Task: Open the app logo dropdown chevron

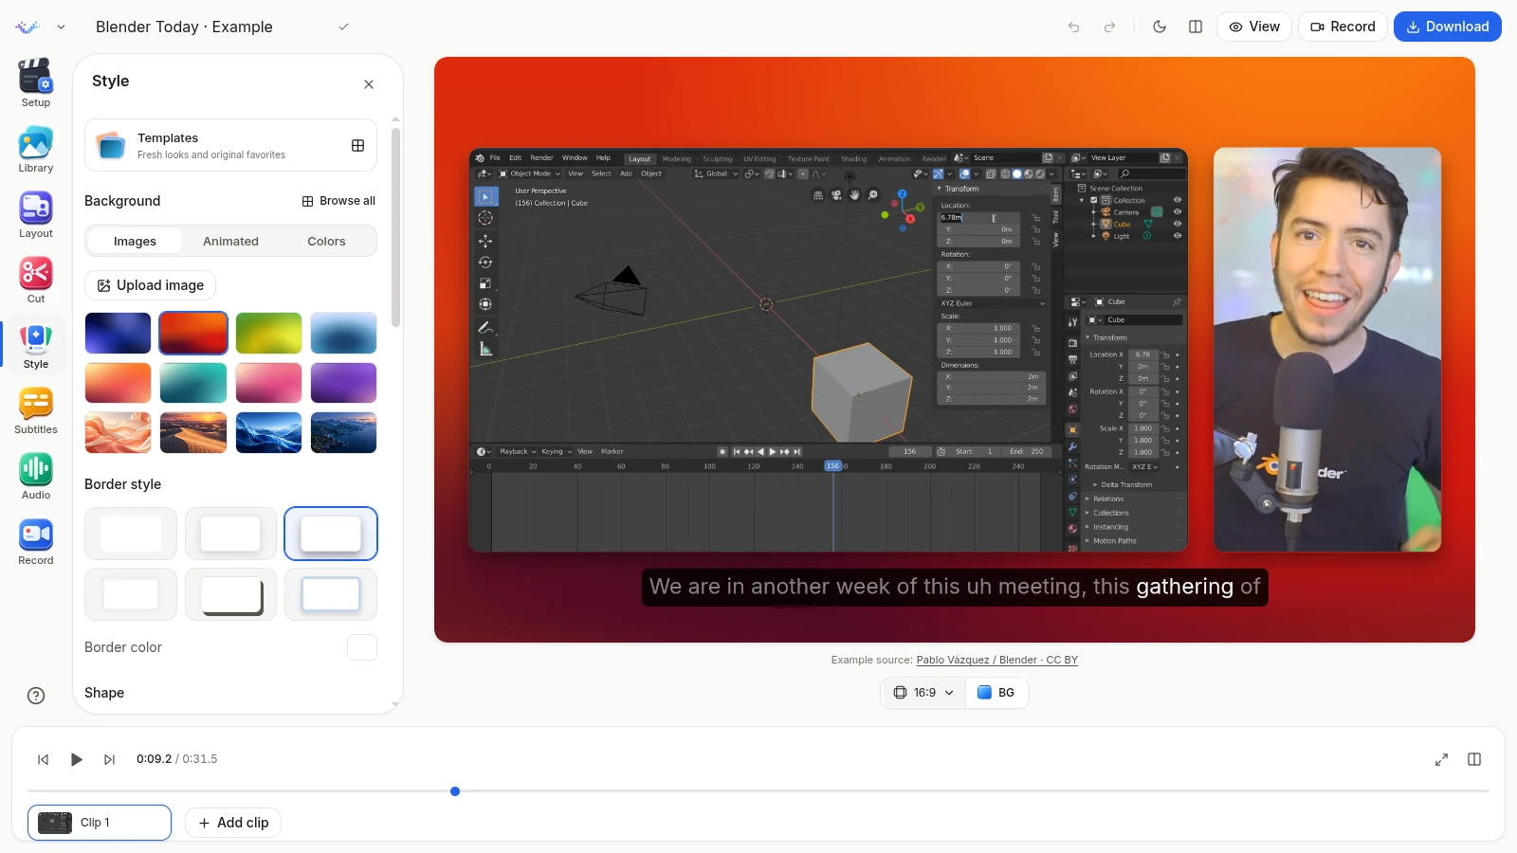Action: point(61,27)
